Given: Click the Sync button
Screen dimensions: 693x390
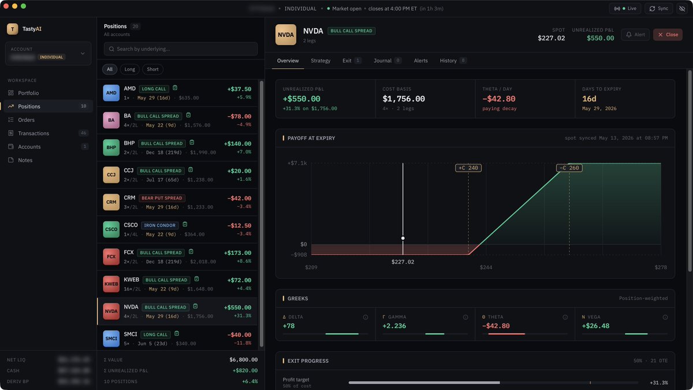Looking at the screenshot, I should pos(658,9).
